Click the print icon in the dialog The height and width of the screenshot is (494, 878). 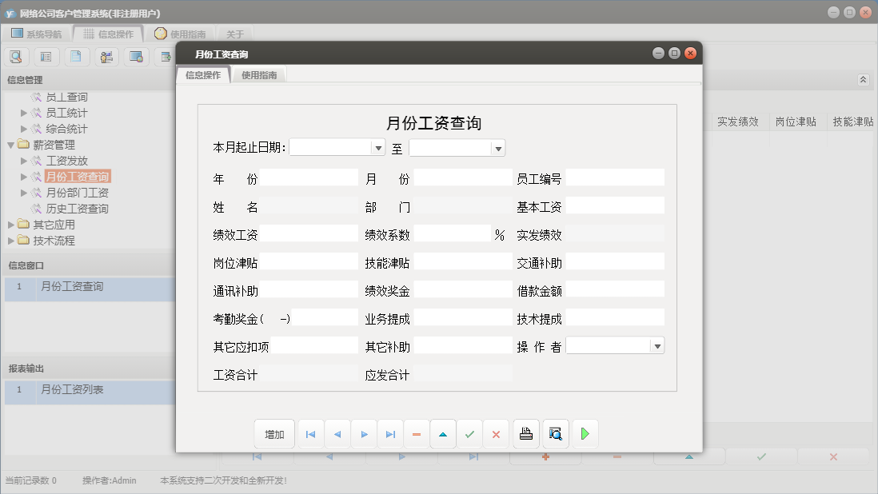(x=525, y=433)
